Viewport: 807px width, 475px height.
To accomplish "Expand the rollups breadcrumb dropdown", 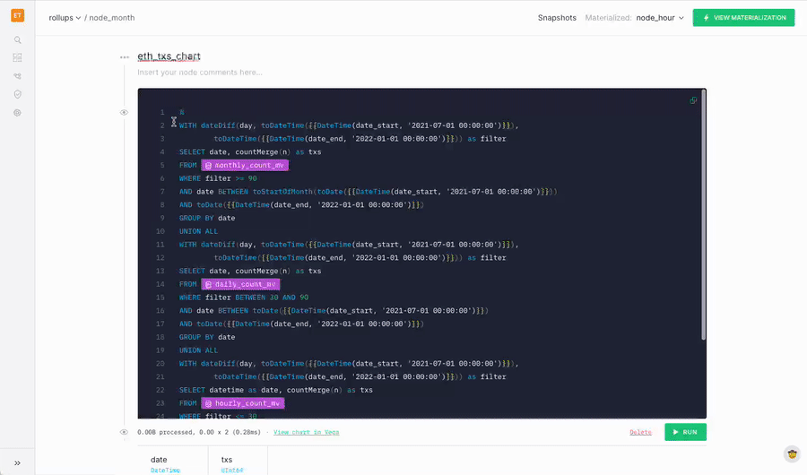I will 65,18.
